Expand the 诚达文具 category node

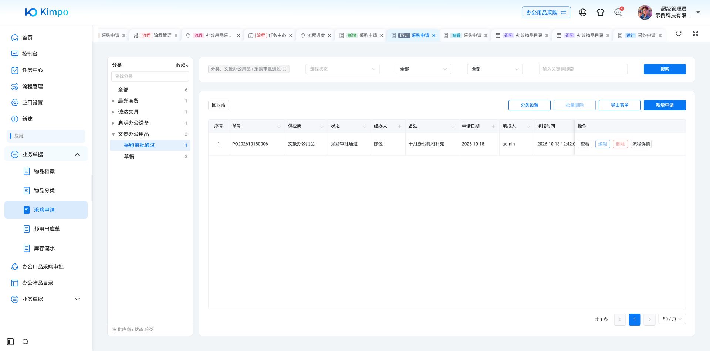(x=113, y=112)
